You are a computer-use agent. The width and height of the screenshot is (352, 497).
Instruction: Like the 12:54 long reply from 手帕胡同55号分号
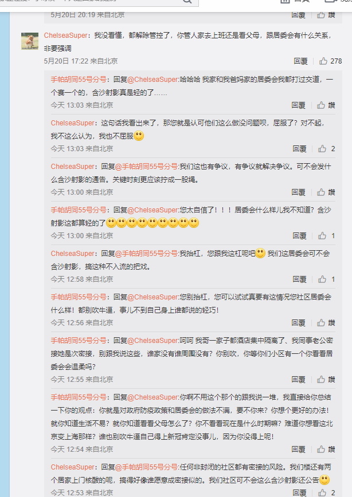(x=326, y=449)
